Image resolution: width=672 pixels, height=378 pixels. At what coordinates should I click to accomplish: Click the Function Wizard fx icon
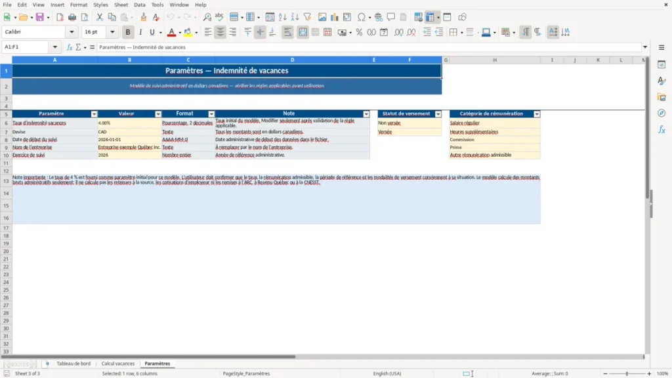click(70, 47)
